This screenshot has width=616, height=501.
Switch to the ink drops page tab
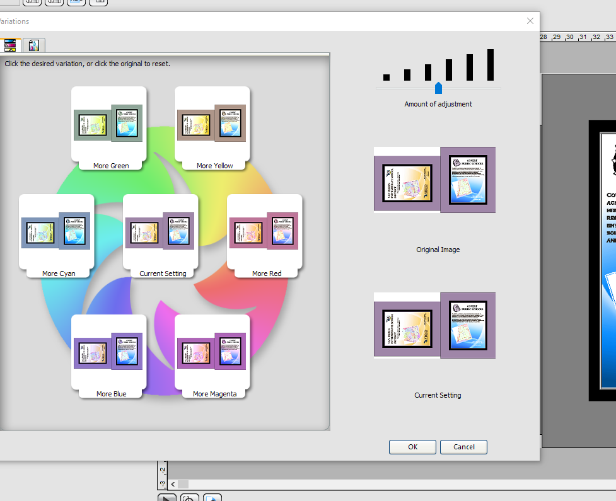pyautogui.click(x=34, y=45)
